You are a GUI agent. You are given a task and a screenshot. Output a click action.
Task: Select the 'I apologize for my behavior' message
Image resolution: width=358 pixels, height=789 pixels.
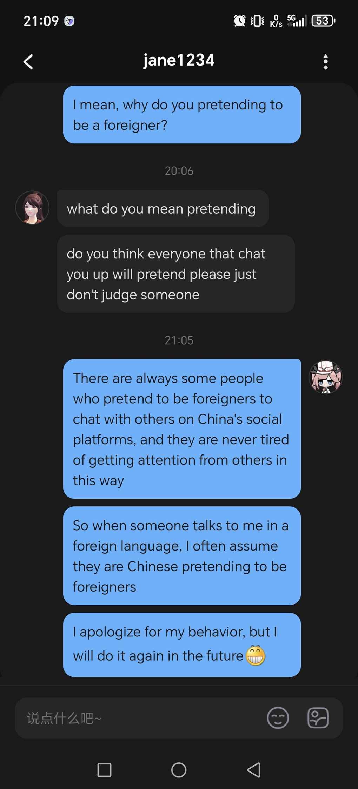pos(182,645)
